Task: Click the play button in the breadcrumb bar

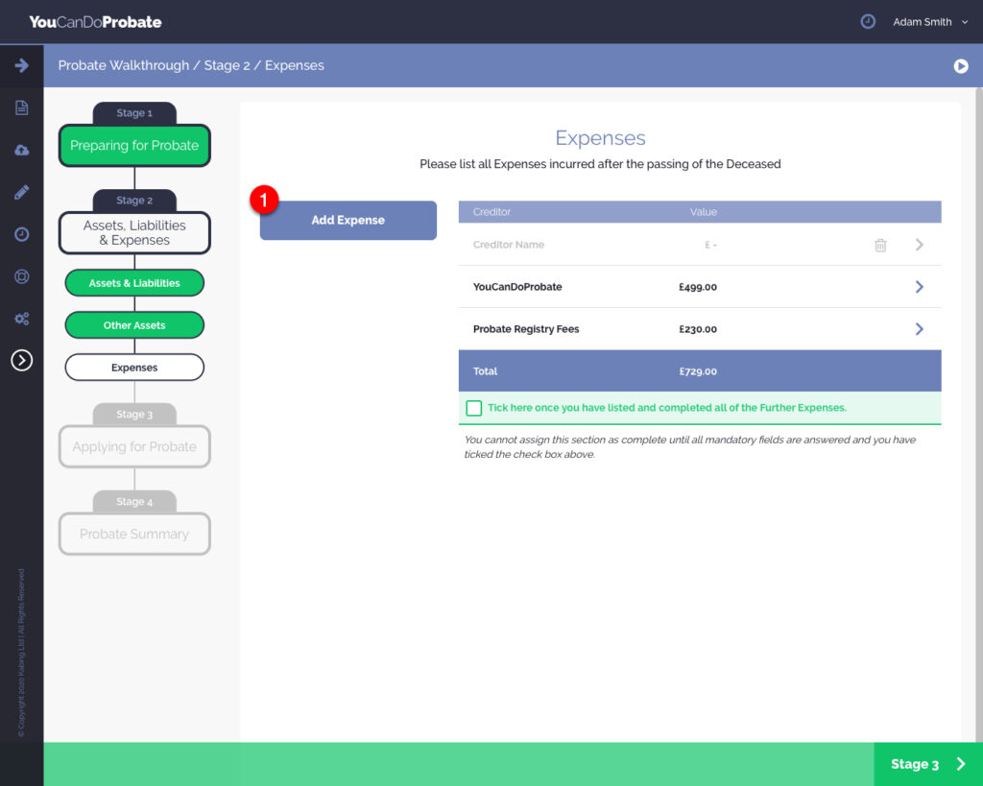Action: tap(960, 66)
